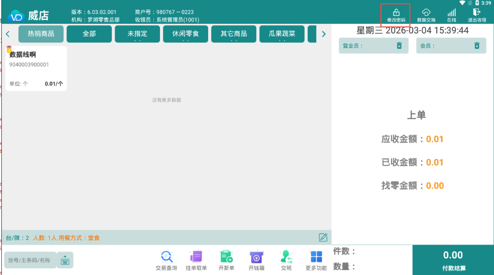This screenshot has height=275, width=494.
Task: Select the 瓜果蔬菜 category tab
Action: 282,34
